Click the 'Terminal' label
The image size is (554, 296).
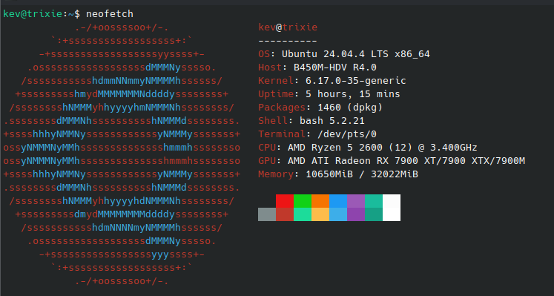click(x=282, y=134)
